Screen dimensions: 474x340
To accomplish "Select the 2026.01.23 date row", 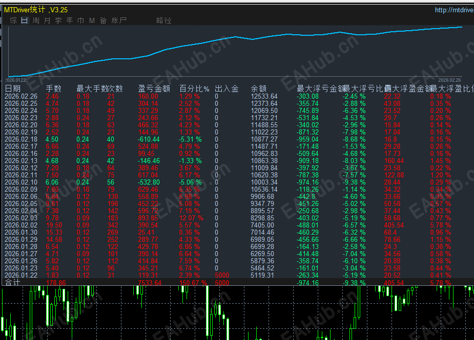I will [x=21, y=268].
